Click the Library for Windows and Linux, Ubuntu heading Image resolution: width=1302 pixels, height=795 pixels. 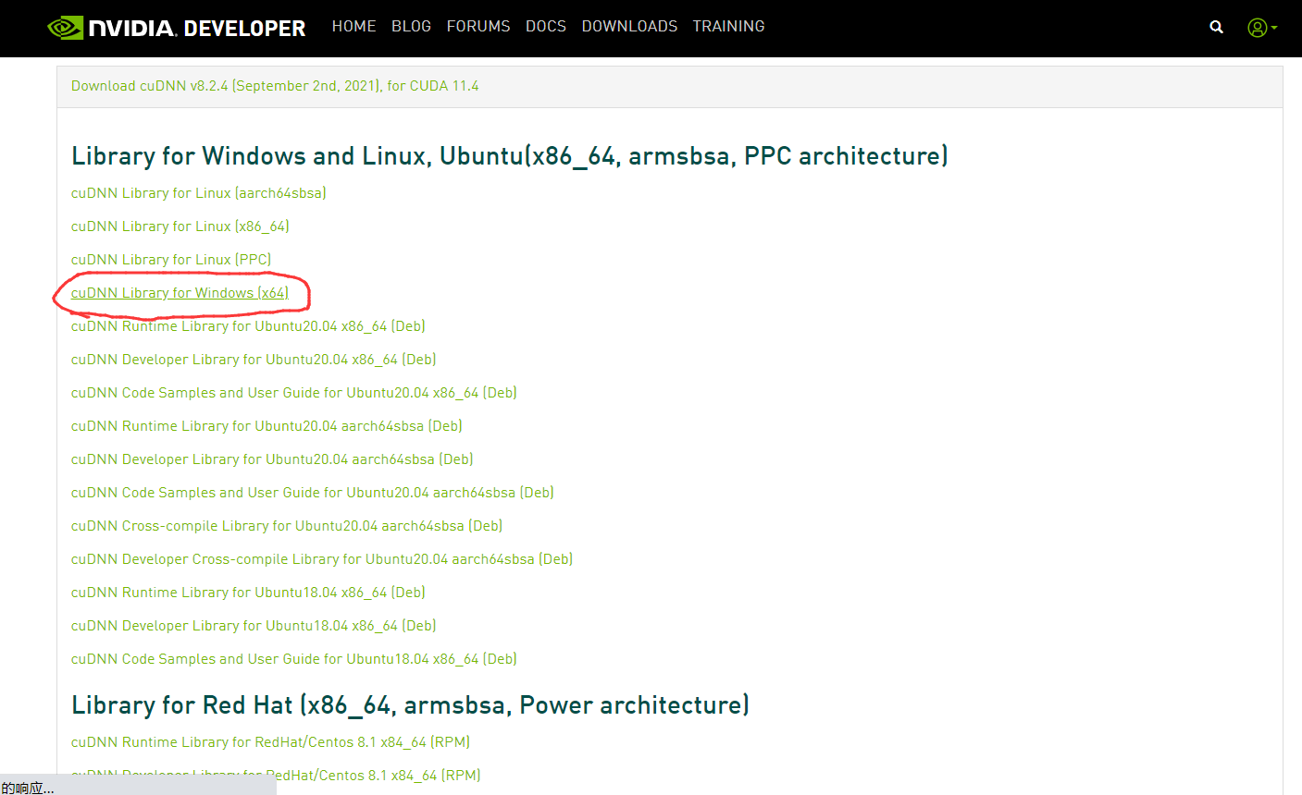click(510, 155)
